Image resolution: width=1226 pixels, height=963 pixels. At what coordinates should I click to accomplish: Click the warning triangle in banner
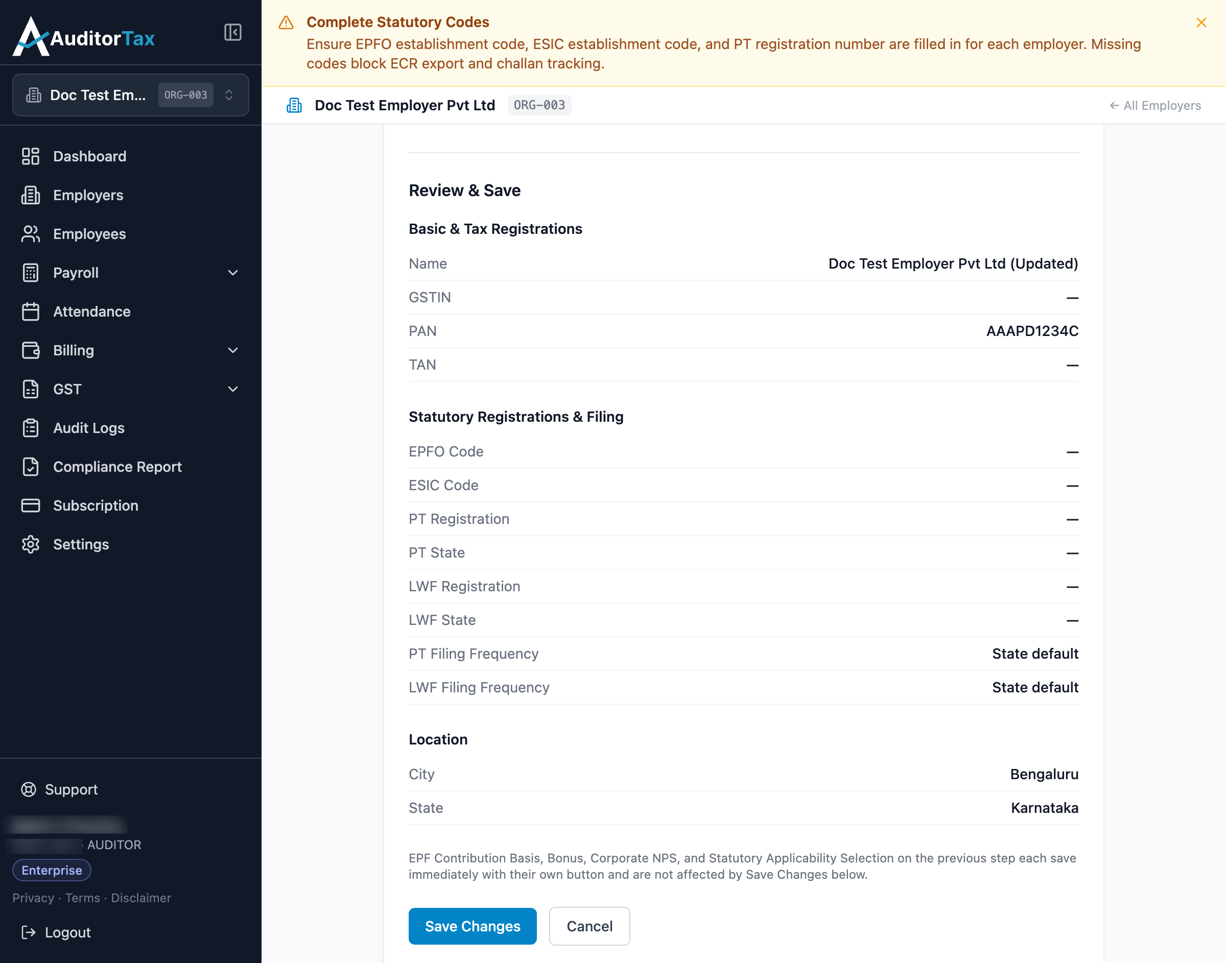tap(287, 22)
